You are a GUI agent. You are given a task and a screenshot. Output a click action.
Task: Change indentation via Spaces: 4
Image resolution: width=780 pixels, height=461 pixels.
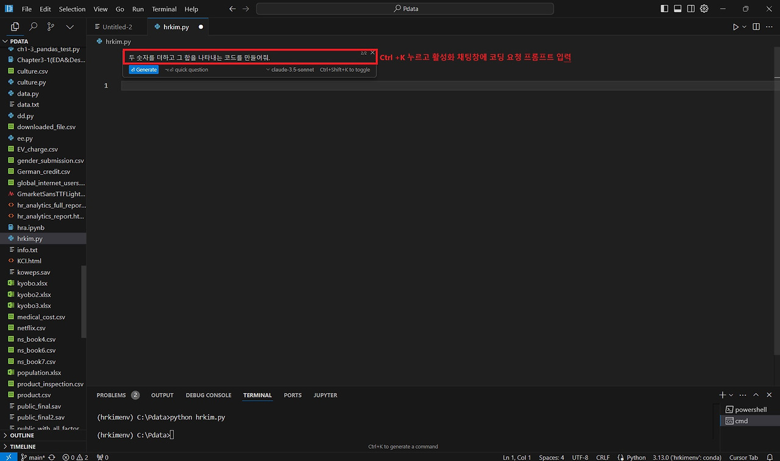551,457
